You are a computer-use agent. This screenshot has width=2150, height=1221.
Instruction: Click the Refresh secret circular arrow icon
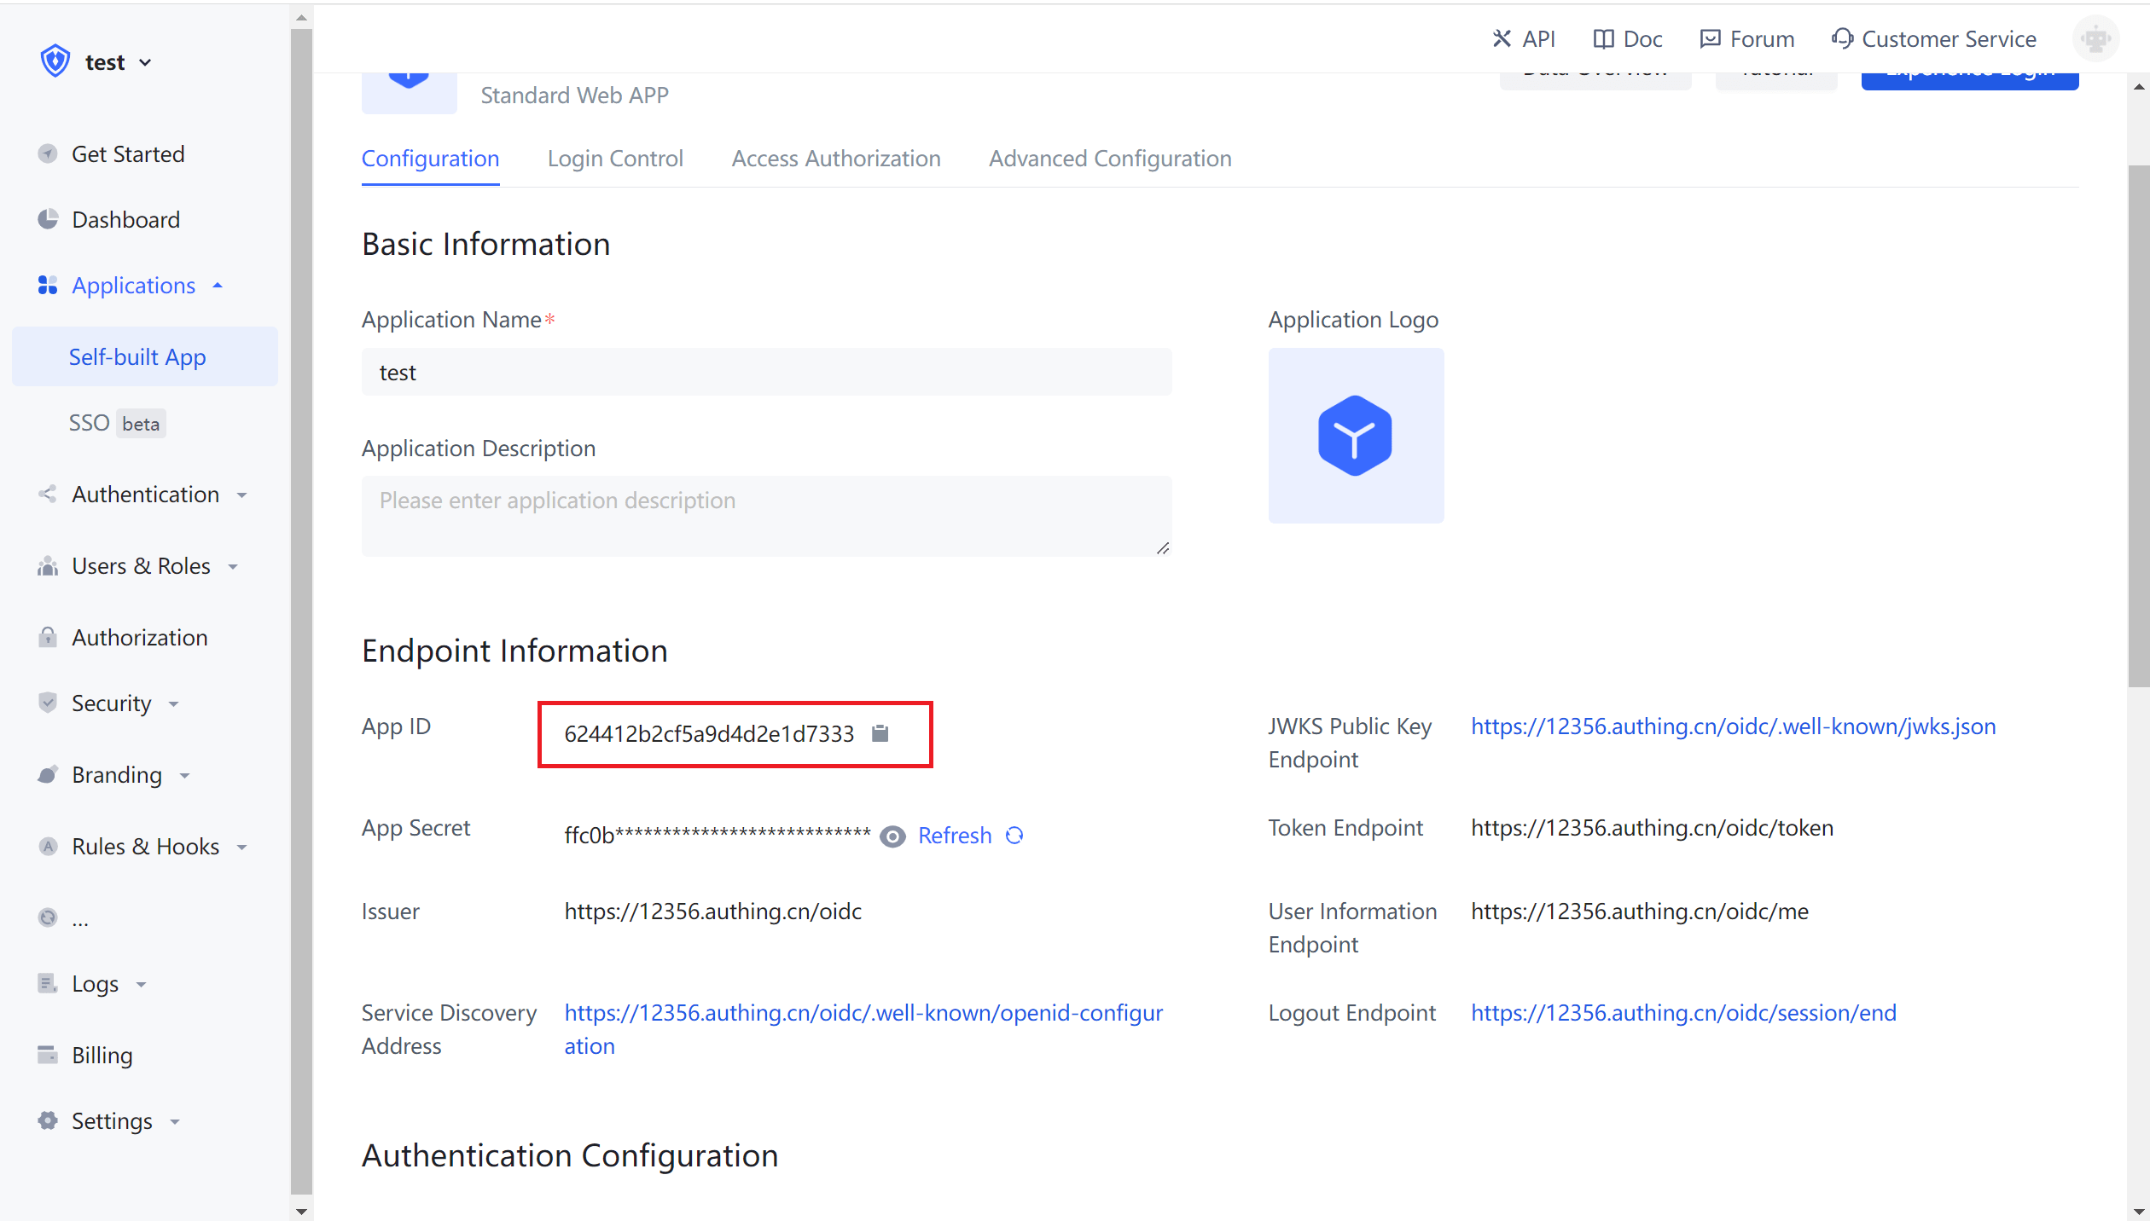1014,836
